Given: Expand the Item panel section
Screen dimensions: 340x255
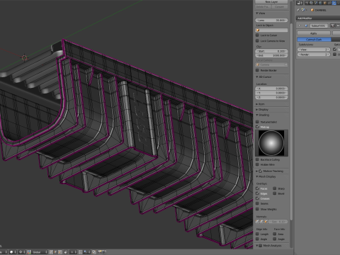Looking at the screenshot, I should click(257, 104).
